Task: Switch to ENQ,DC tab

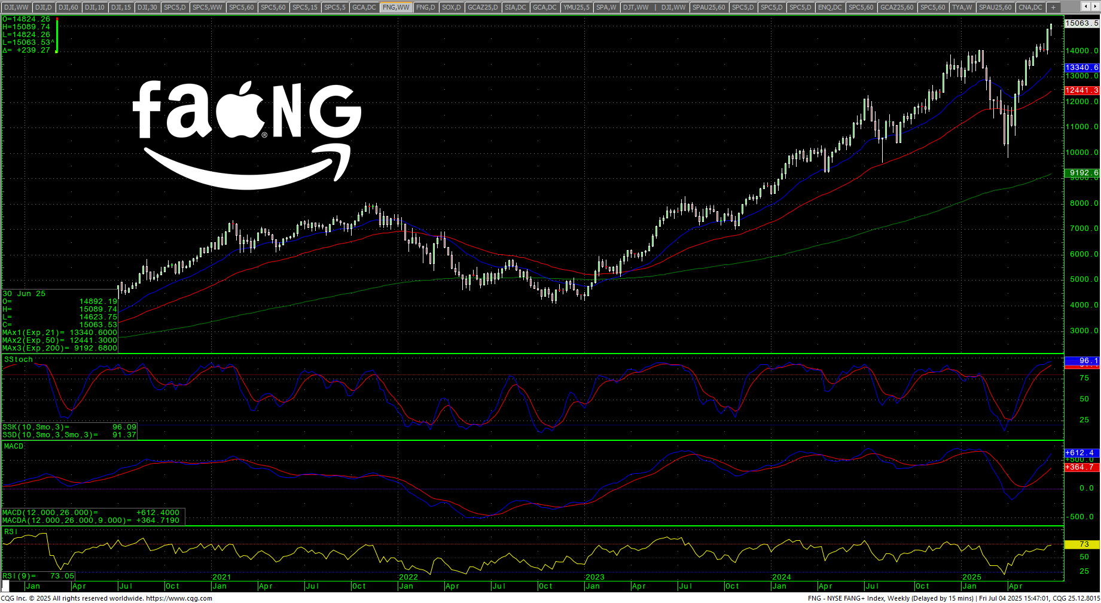Action: (x=829, y=7)
